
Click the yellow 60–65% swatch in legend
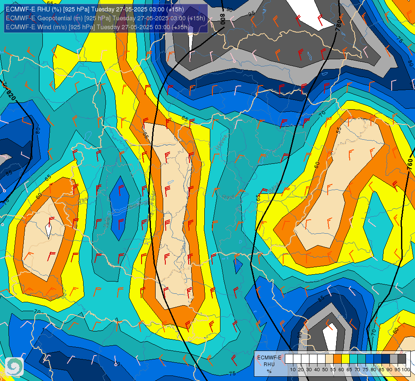pyautogui.click(x=345, y=359)
